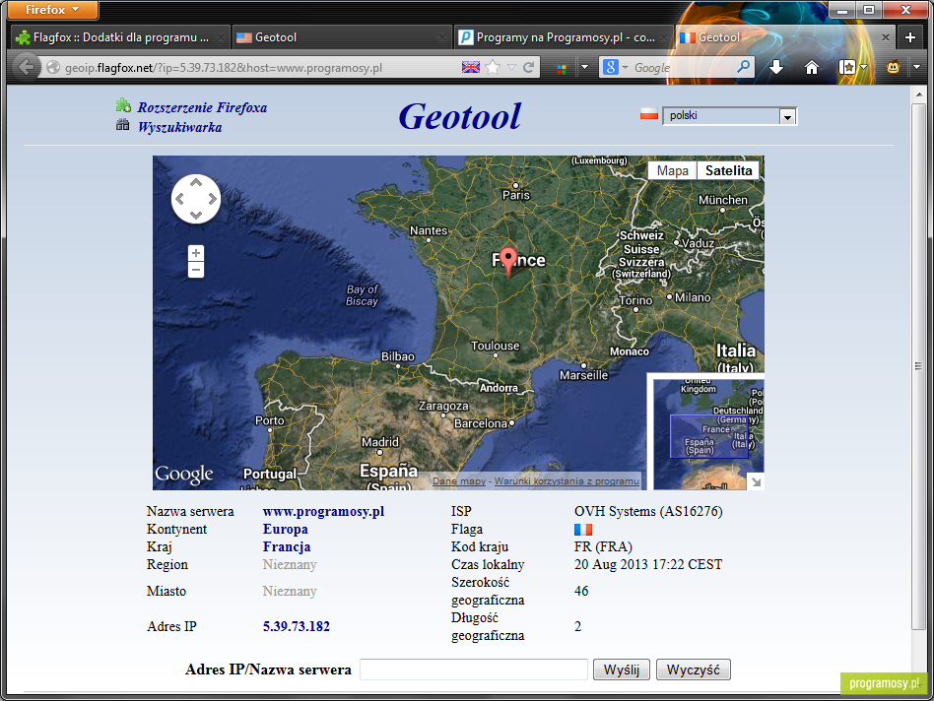Collapse the overview map with corner arrow

[x=756, y=482]
